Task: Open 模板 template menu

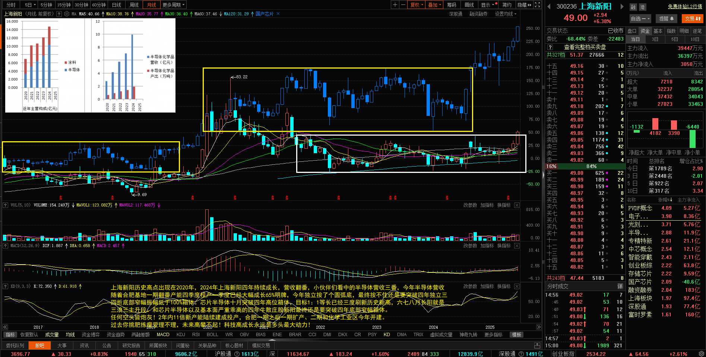Action: pyautogui.click(x=517, y=335)
